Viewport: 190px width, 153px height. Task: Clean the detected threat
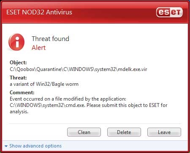84,132
